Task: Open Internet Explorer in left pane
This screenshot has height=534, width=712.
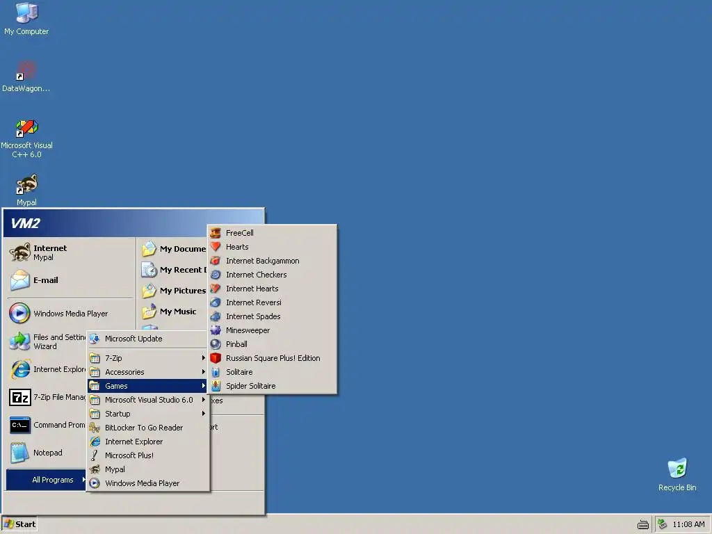Action: (x=47, y=369)
